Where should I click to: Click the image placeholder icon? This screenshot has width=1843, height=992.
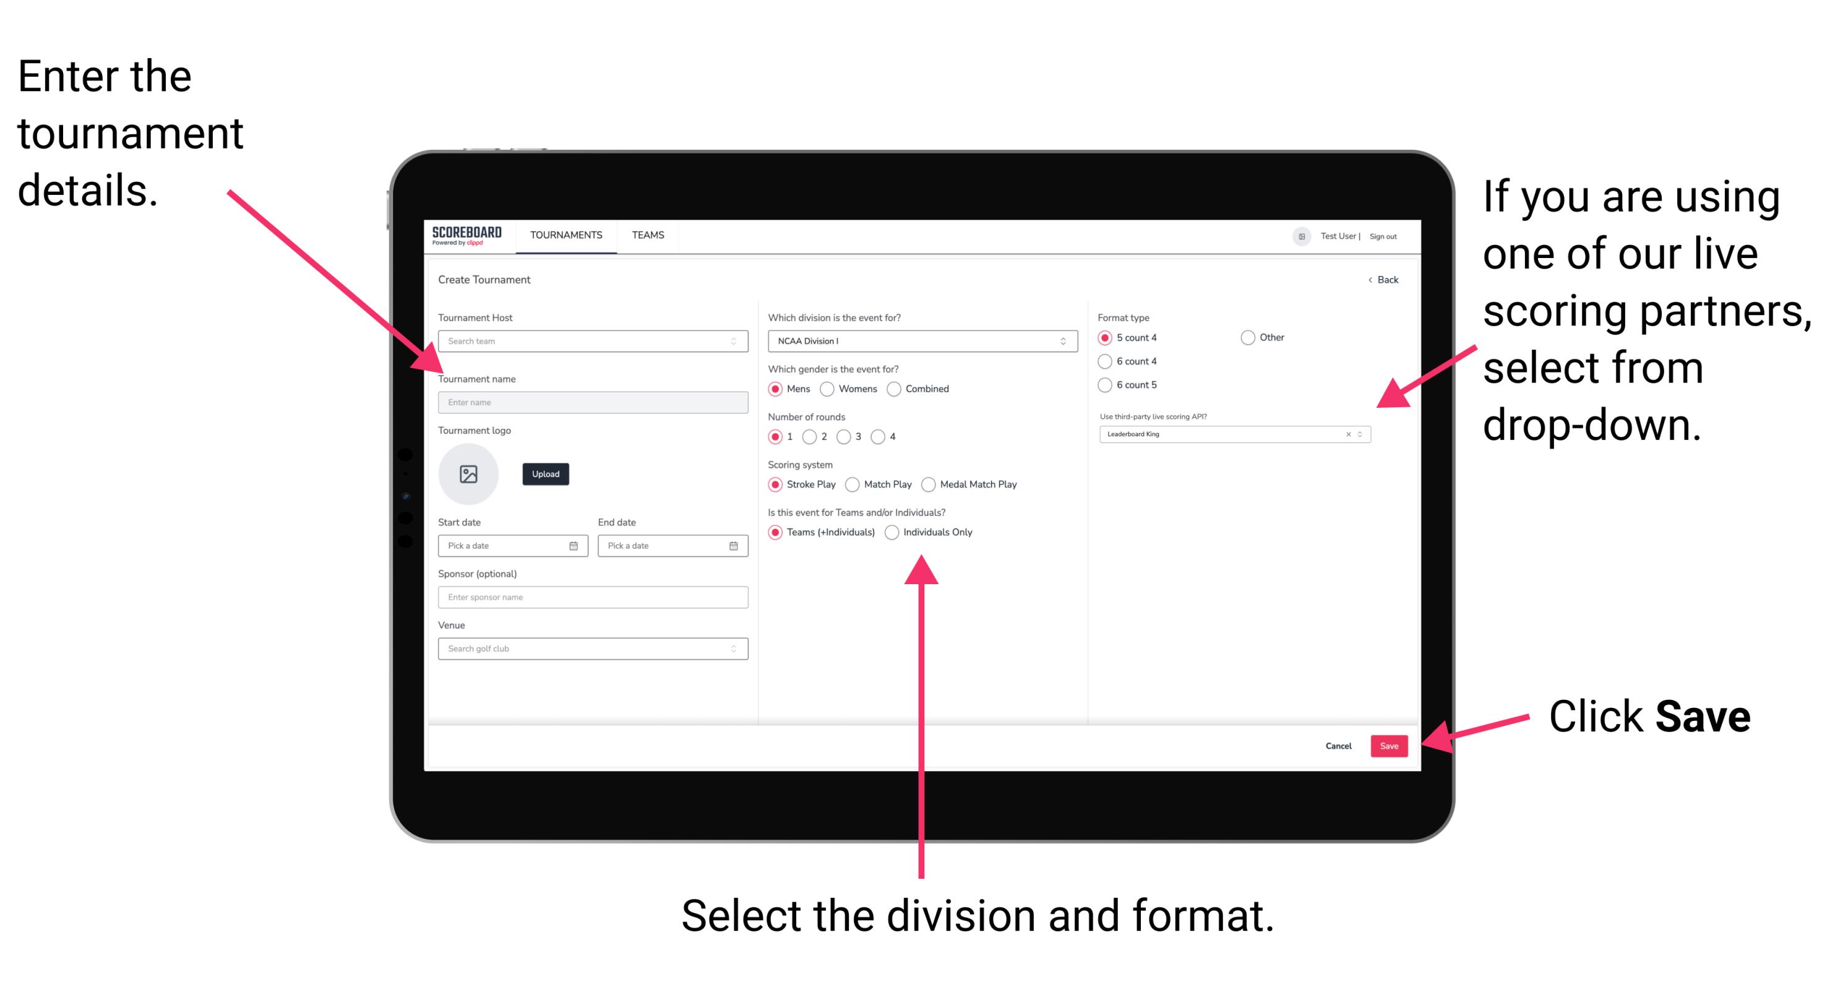[469, 474]
